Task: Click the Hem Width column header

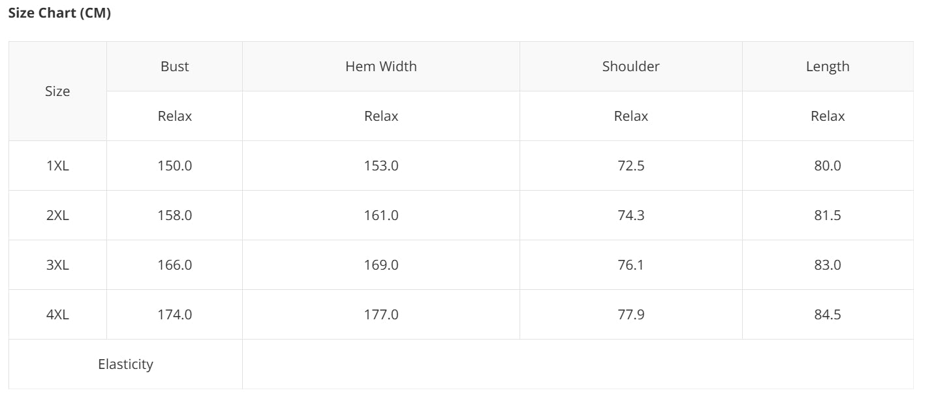Action: click(x=381, y=67)
